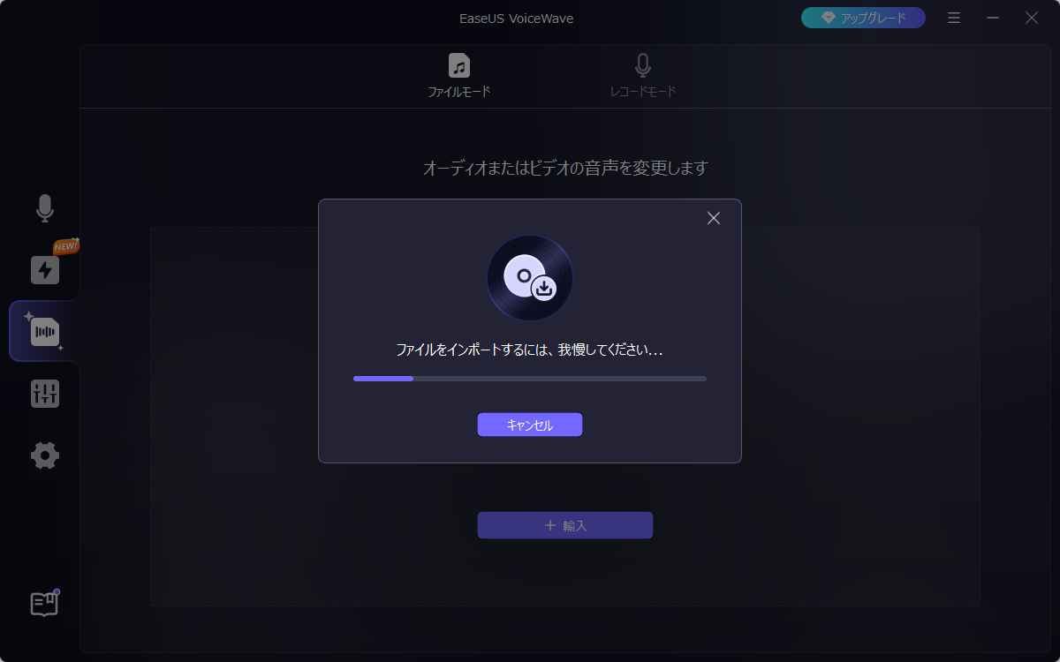The width and height of the screenshot is (1060, 662).
Task: Switch to the レコードモード tab
Action: (642, 90)
